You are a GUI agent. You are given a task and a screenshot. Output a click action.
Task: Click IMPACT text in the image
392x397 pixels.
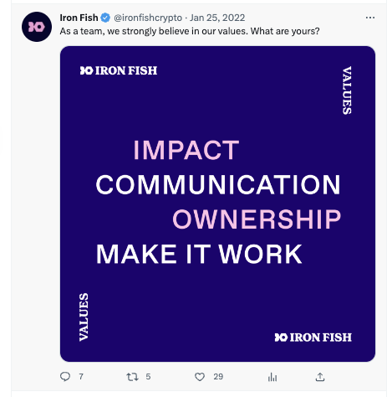[186, 150]
